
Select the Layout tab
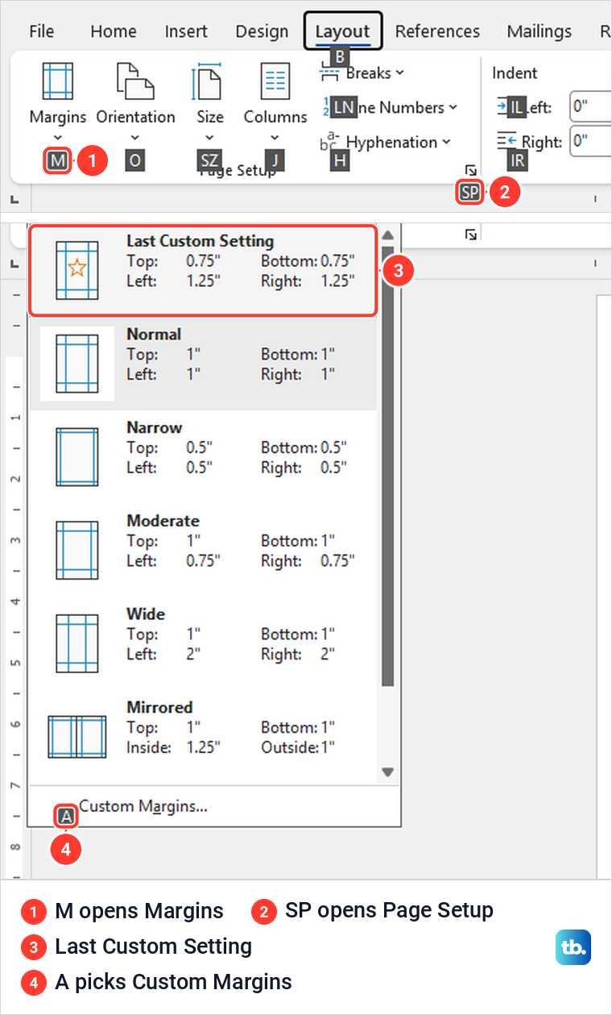pyautogui.click(x=343, y=31)
